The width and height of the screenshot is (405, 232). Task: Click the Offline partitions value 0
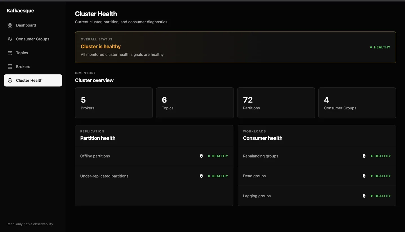coord(201,156)
